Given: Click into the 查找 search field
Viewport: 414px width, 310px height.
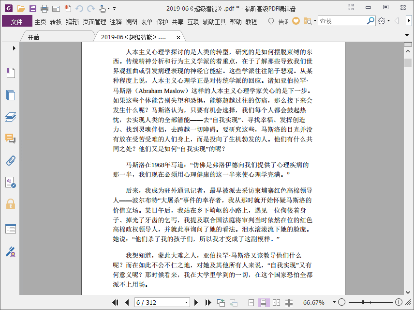Looking at the screenshot, I should (342, 21).
